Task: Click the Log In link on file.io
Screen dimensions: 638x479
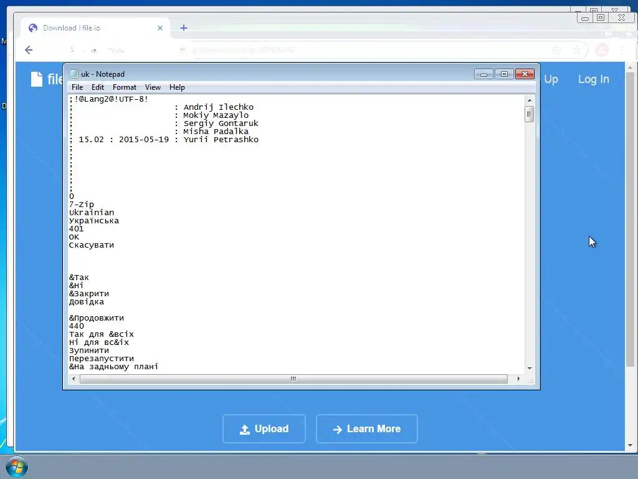Action: 594,79
